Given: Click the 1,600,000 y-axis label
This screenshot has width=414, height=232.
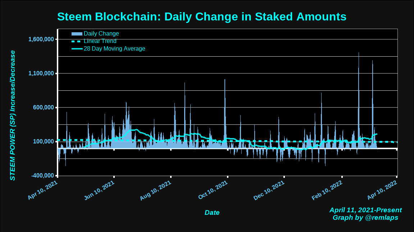Looking at the screenshot, I should [41, 39].
